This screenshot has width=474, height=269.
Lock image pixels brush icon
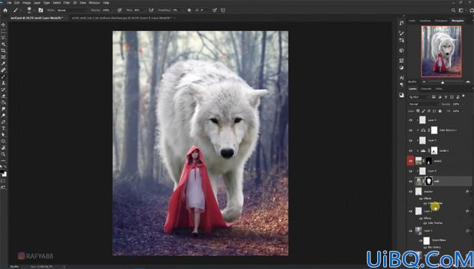(424, 111)
